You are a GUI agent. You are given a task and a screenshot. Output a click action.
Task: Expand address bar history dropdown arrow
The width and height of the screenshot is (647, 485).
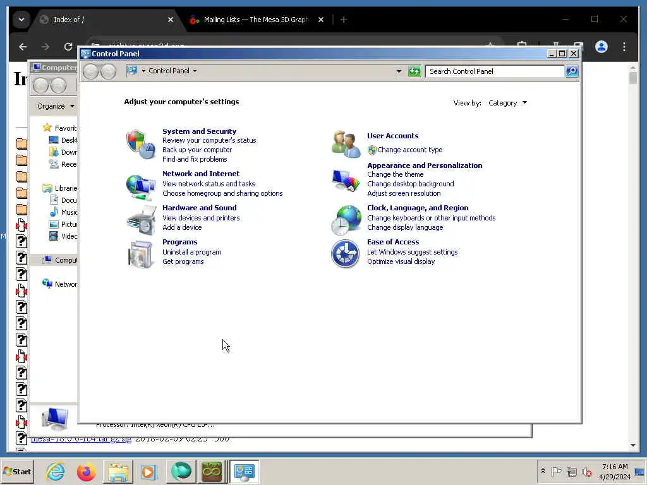point(399,71)
